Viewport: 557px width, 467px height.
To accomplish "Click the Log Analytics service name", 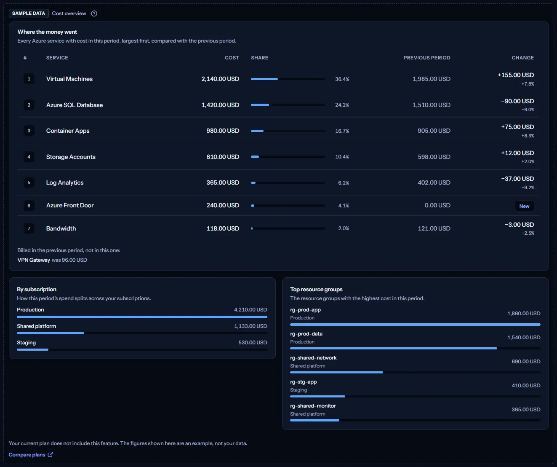I will [65, 183].
